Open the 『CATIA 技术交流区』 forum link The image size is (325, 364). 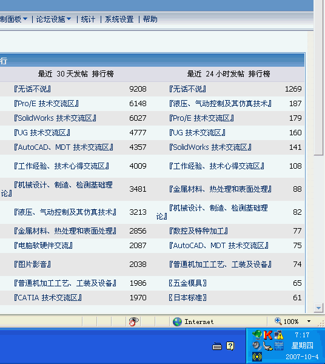(x=48, y=298)
